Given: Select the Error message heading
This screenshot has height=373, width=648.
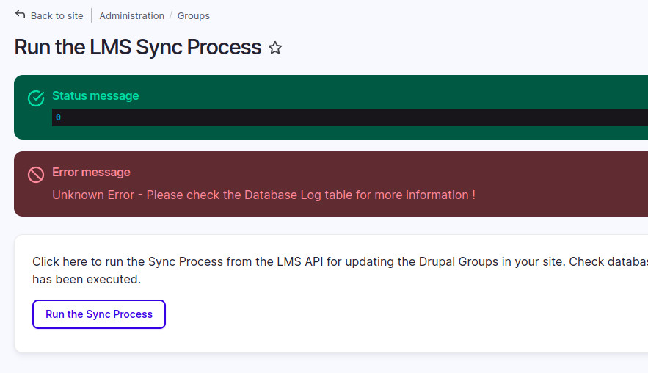Looking at the screenshot, I should pyautogui.click(x=91, y=172).
